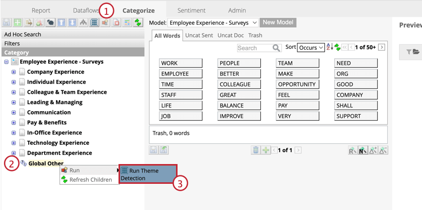The height and width of the screenshot is (210, 422).
Task: Click the document with green checkmark icon
Action: pyautogui.click(x=40, y=23)
